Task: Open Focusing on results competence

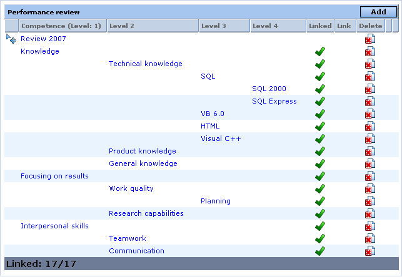Action: [x=54, y=176]
